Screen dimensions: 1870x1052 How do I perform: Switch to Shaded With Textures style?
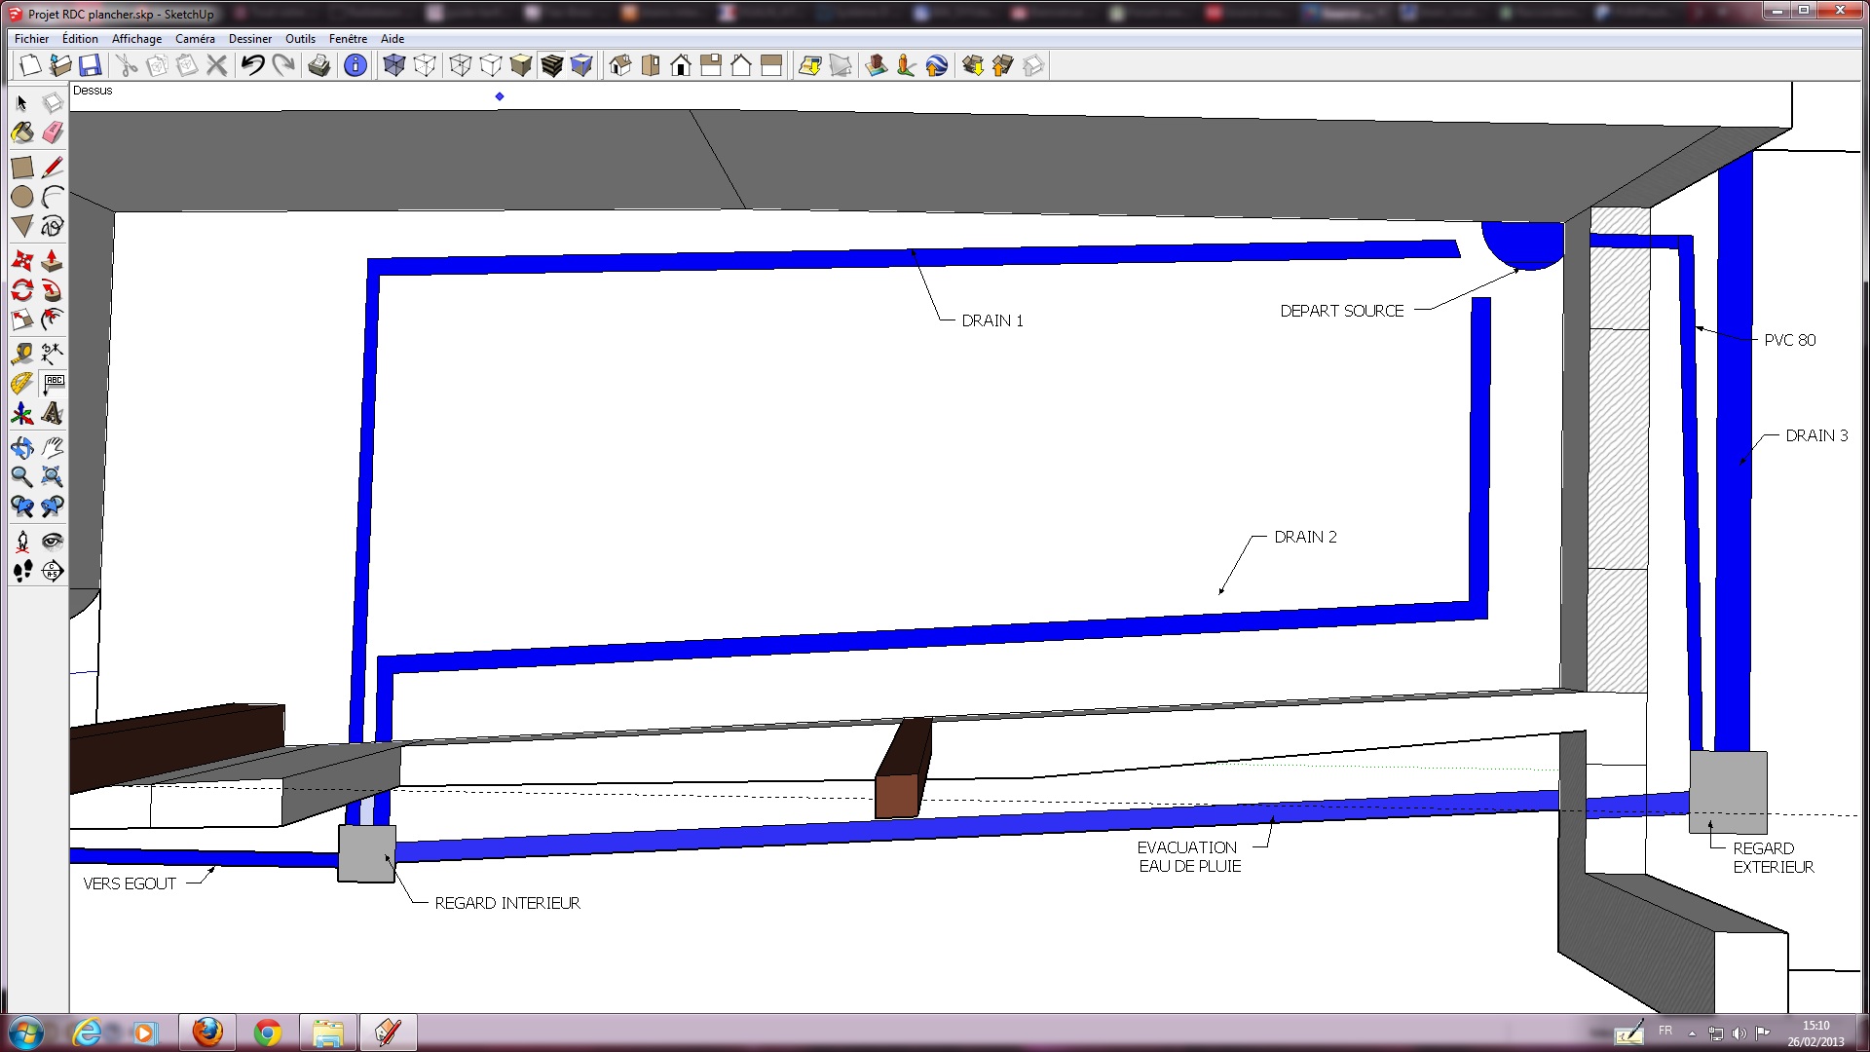pos(551,65)
